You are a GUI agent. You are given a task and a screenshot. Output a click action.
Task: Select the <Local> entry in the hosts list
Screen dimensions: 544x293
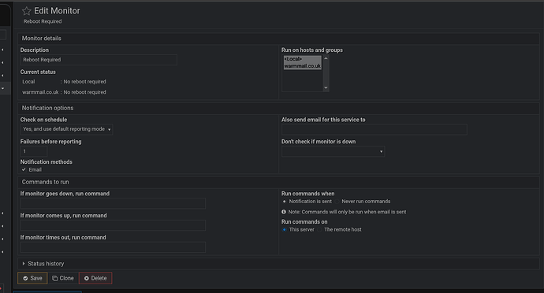click(x=302, y=59)
